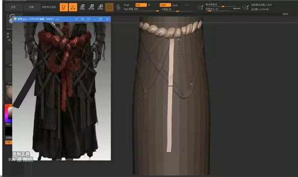Activate the Draw mode button
The height and width of the screenshot is (177, 298).
(73, 7)
